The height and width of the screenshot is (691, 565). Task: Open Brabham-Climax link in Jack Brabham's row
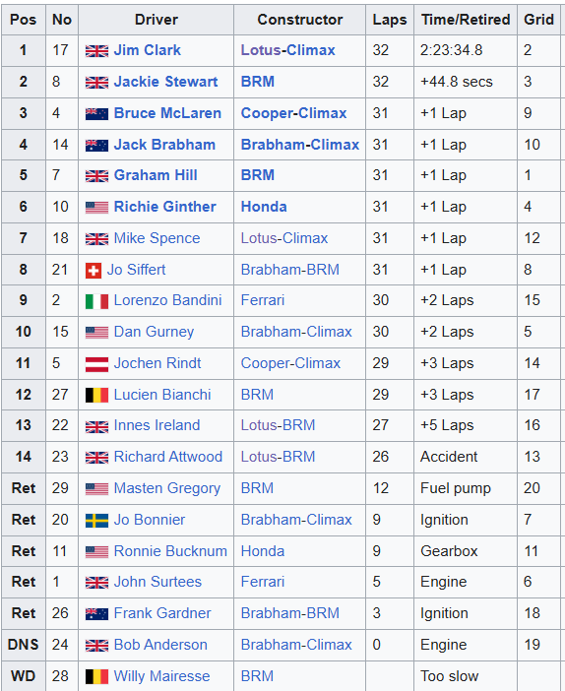299,145
